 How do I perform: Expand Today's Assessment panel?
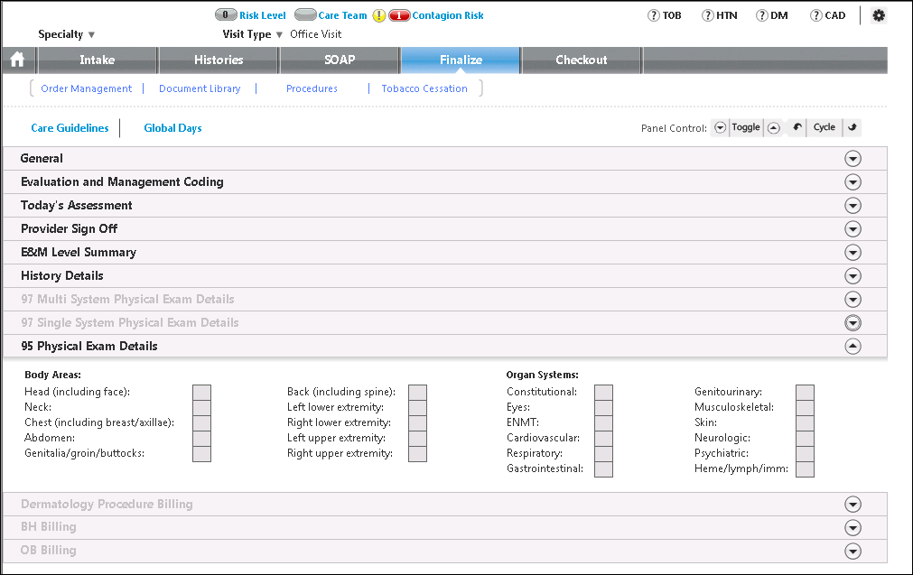coord(853,206)
